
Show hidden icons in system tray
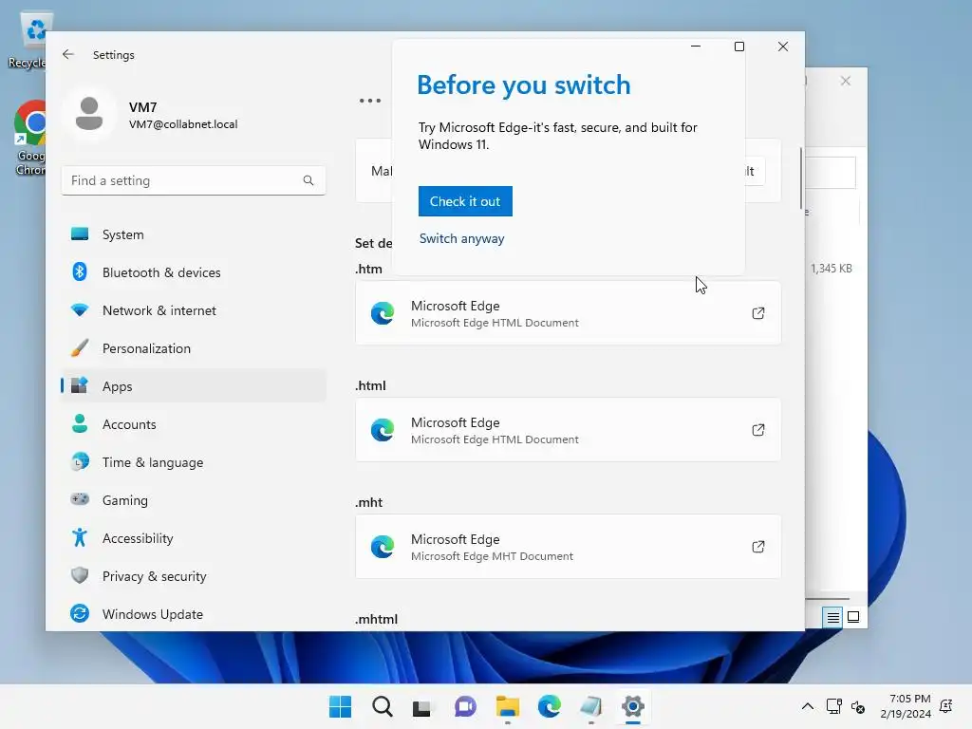click(808, 706)
